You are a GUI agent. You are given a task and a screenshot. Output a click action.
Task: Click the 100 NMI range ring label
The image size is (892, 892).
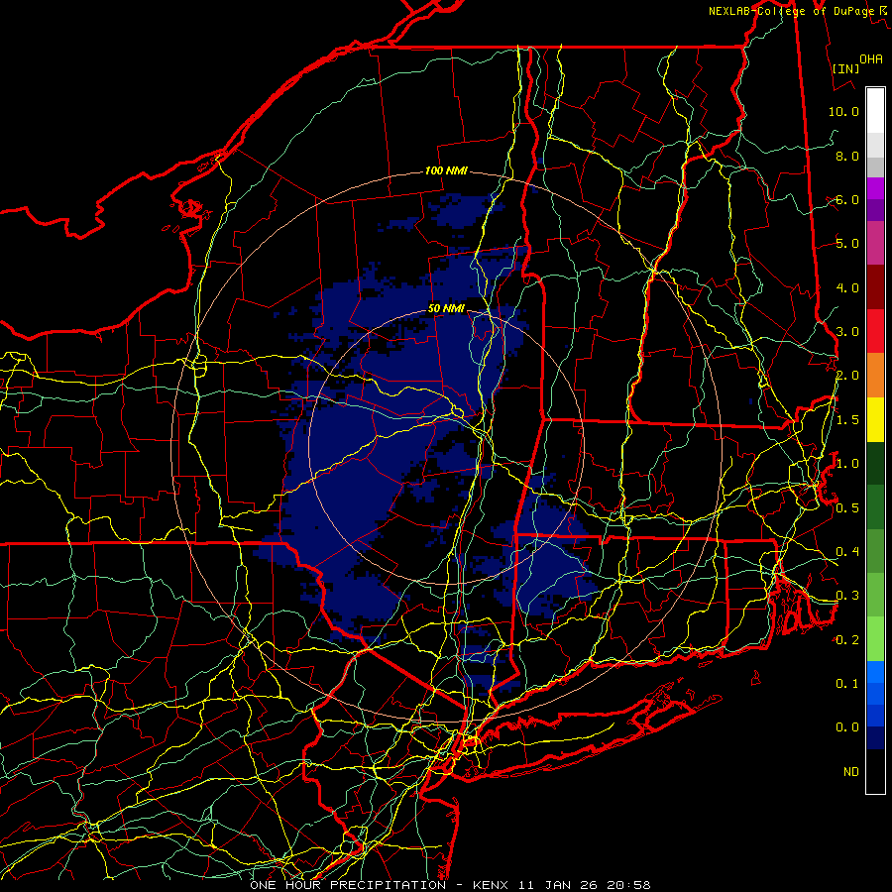click(x=446, y=170)
